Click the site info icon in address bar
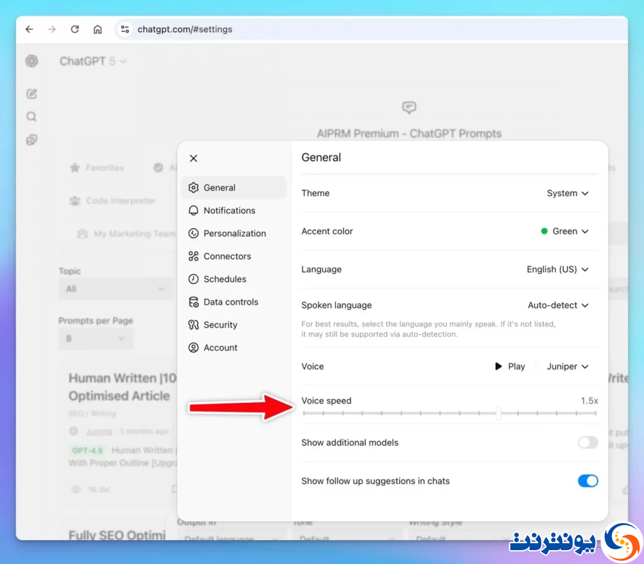 [x=125, y=29]
